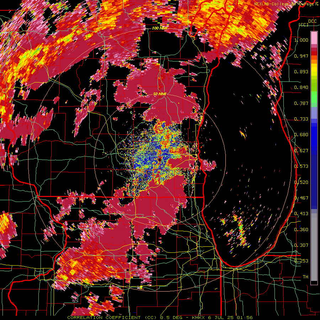Click the 1.000 legend value
Screen dimensions: 320x320
(301, 40)
